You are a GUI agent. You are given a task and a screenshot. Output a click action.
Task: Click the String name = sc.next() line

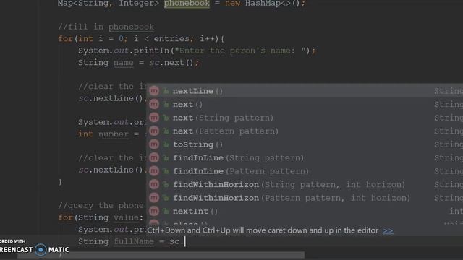click(138, 63)
